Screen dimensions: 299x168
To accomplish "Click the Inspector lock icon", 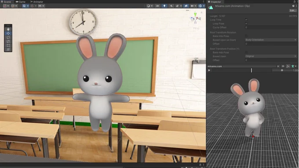I will click(295, 1).
